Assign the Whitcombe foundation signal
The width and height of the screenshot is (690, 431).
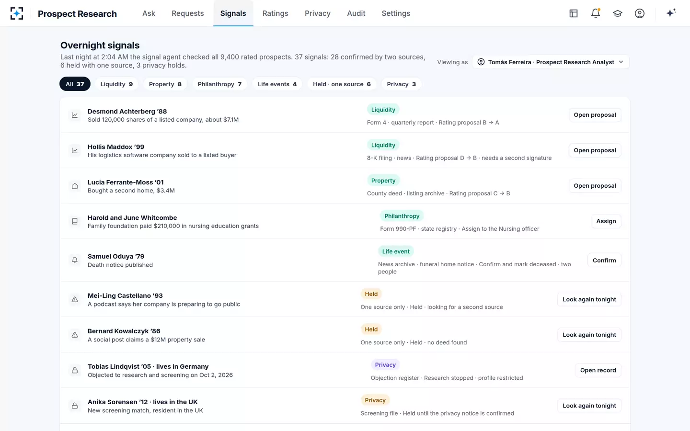[606, 221]
